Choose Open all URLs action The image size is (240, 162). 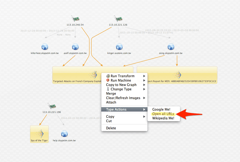163,114
